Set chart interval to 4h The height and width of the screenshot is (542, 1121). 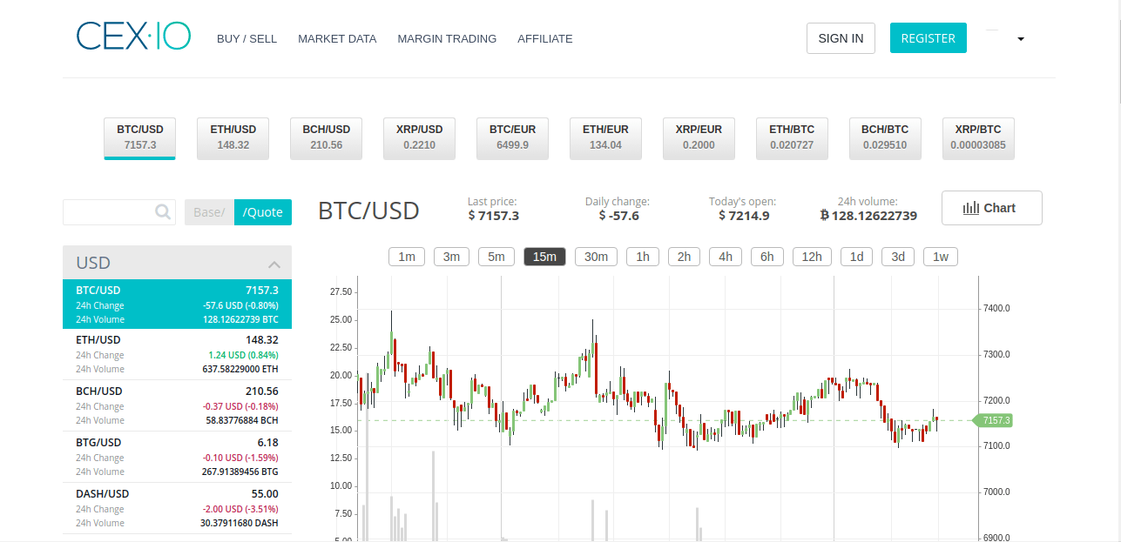[x=726, y=257]
